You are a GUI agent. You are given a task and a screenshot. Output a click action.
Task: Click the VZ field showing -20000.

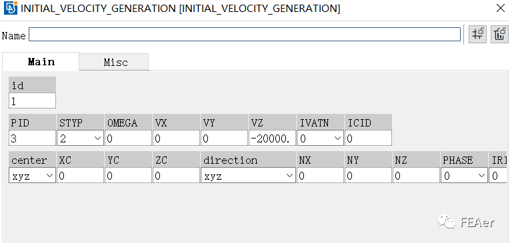(272, 138)
